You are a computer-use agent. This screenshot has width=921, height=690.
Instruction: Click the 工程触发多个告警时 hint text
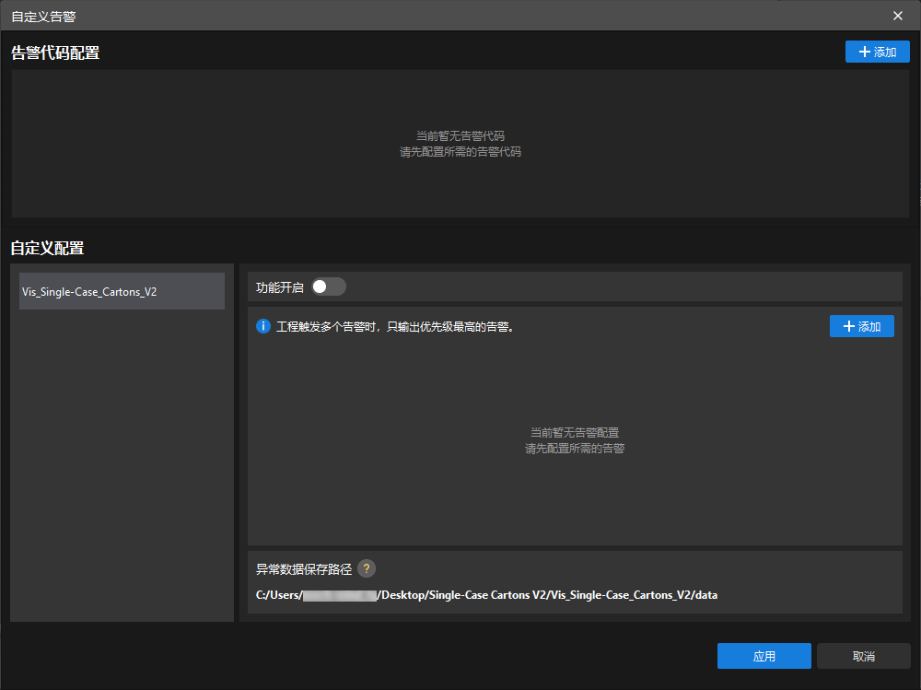[x=396, y=327]
